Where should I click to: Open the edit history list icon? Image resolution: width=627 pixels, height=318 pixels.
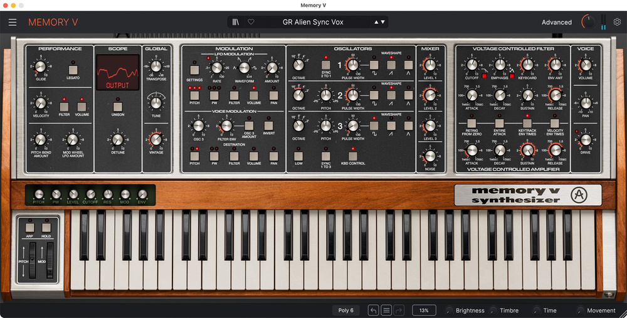click(x=386, y=310)
